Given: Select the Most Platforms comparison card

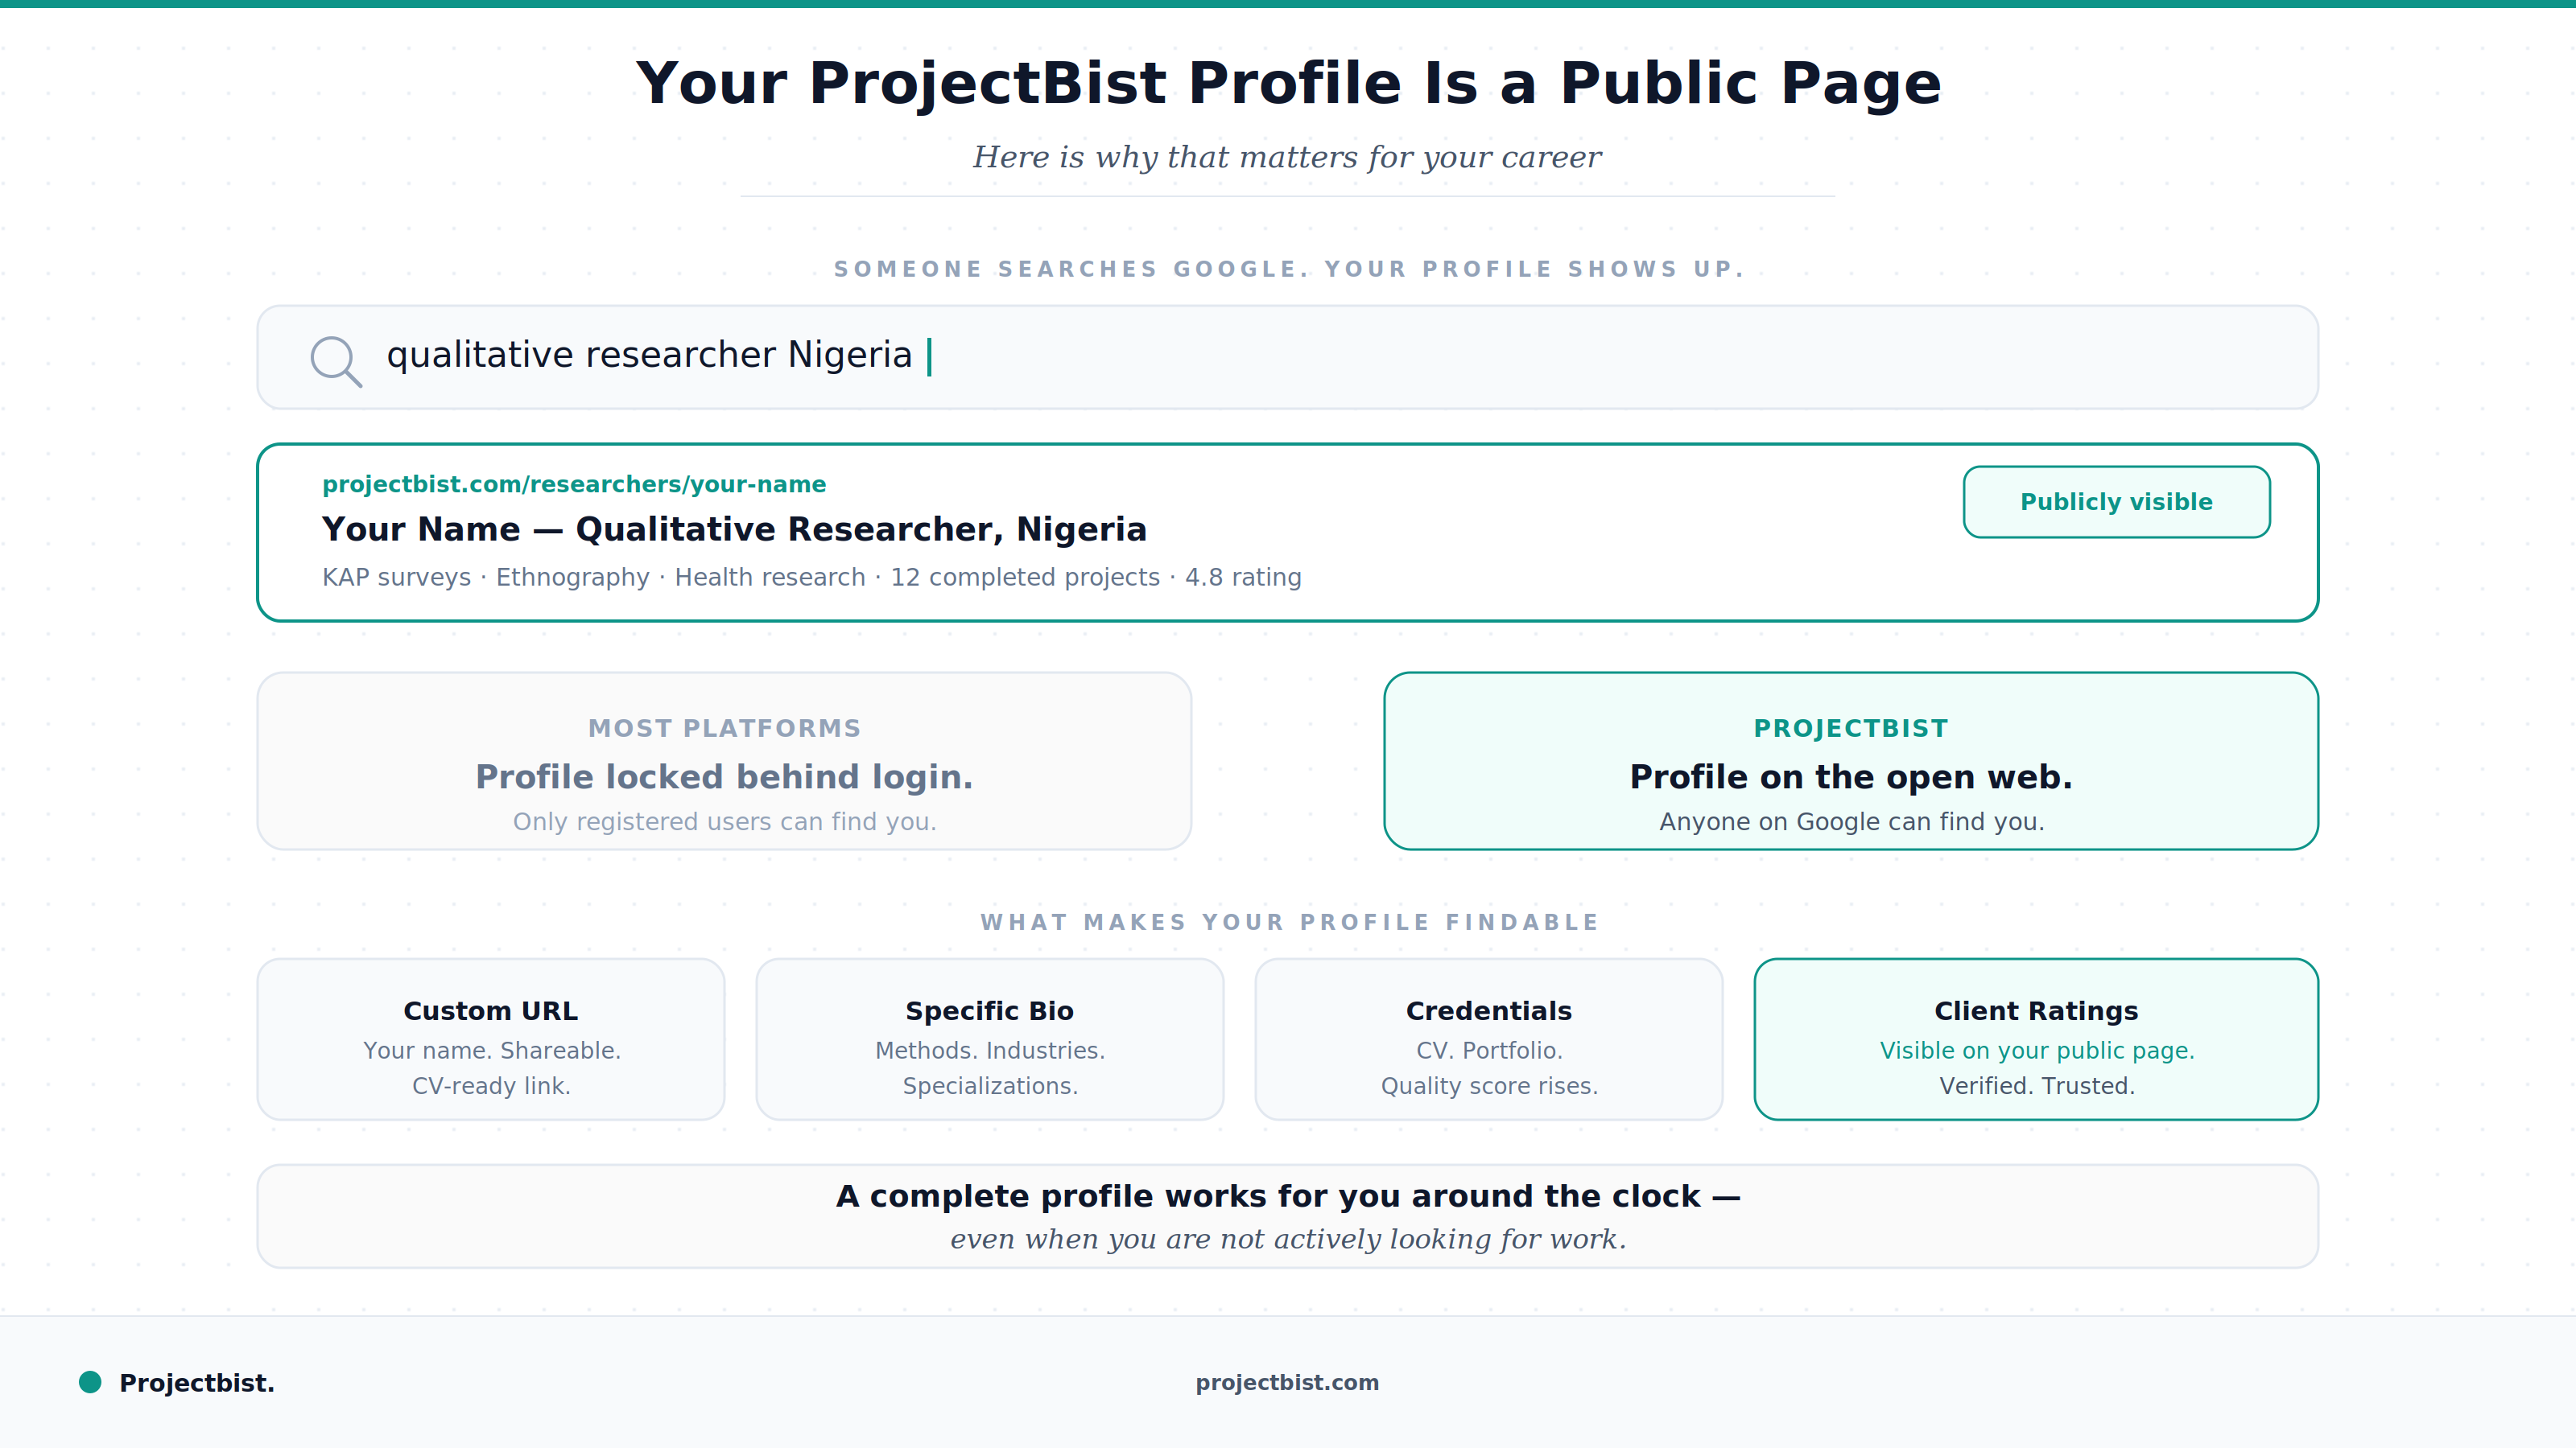Looking at the screenshot, I should pyautogui.click(x=723, y=762).
